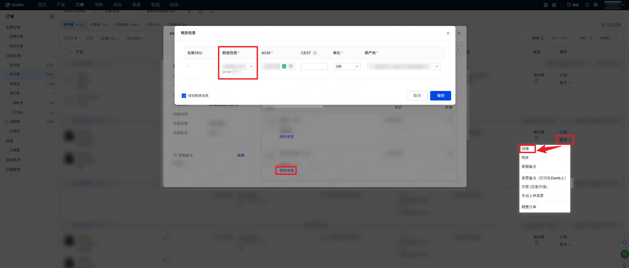Click the green search floating icon
Image resolution: width=629 pixels, height=268 pixels.
pos(624,254)
